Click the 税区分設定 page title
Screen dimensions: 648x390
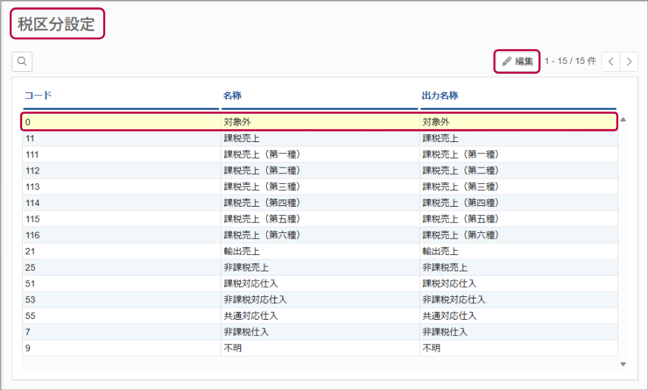tap(57, 24)
